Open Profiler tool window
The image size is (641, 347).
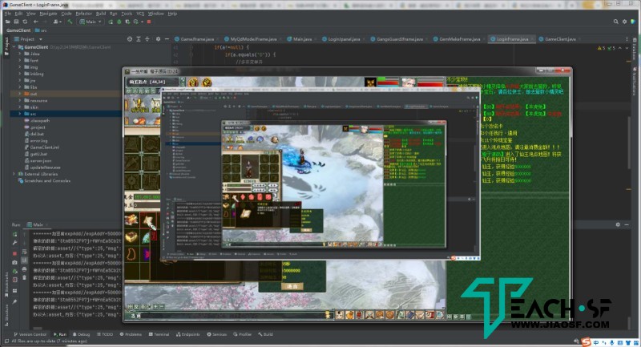point(243,334)
